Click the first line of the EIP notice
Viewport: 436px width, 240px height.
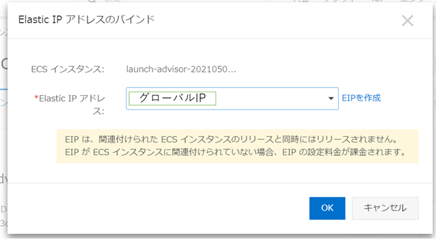point(230,139)
